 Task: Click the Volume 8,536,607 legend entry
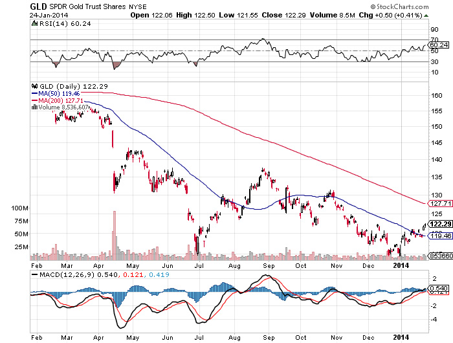click(x=63, y=107)
